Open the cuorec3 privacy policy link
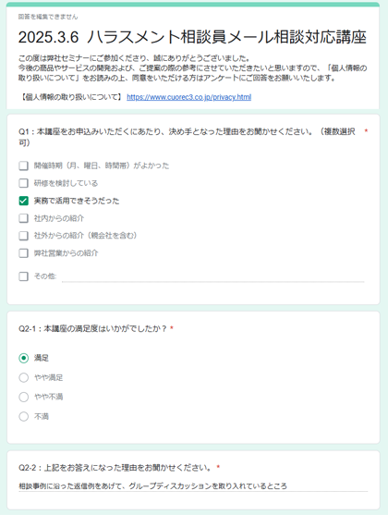Screen dimensions: 388x515 (189, 97)
